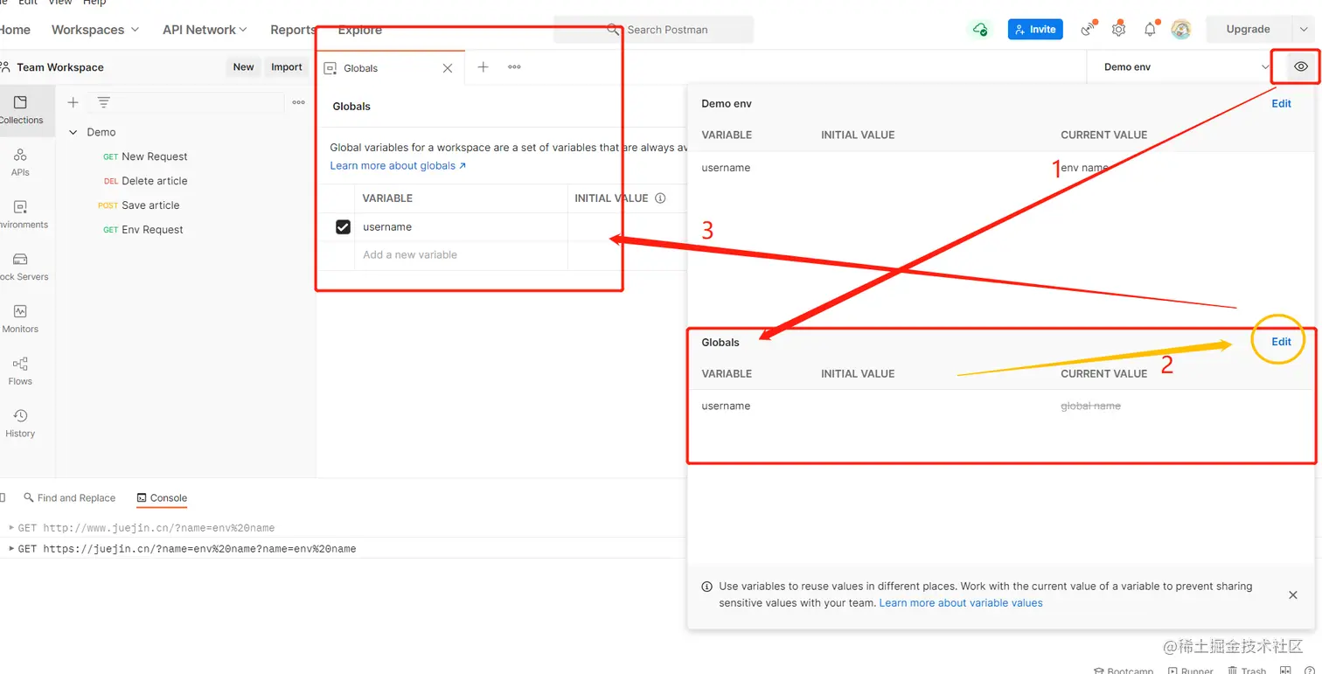
Task: Open the Monitors sidebar panel
Action: [x=20, y=320]
